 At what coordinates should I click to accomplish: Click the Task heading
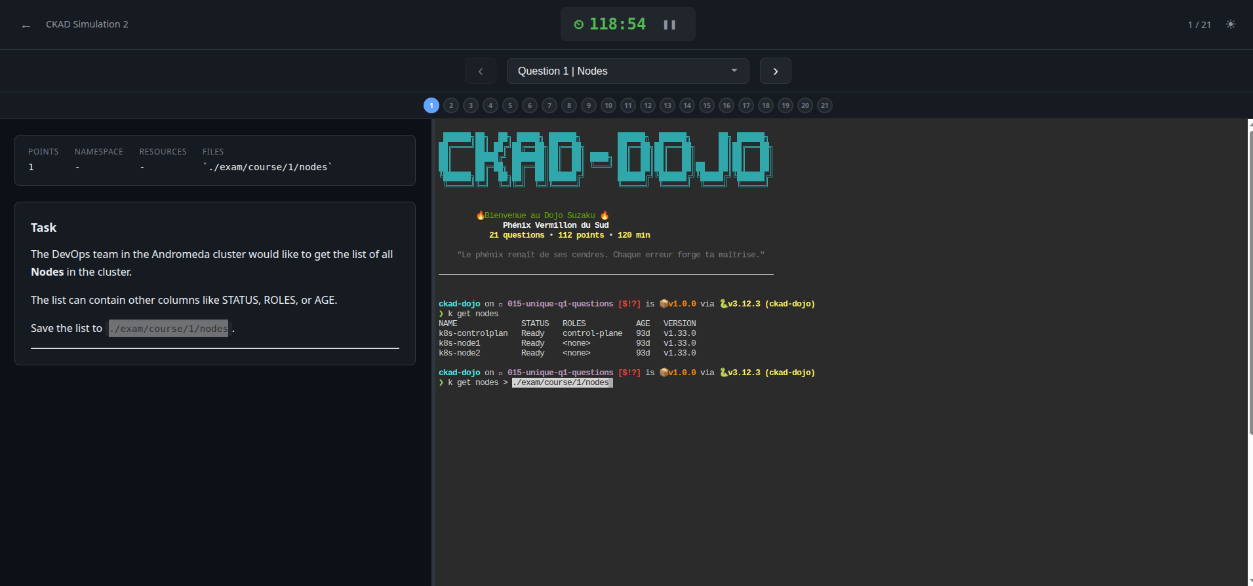coord(43,228)
